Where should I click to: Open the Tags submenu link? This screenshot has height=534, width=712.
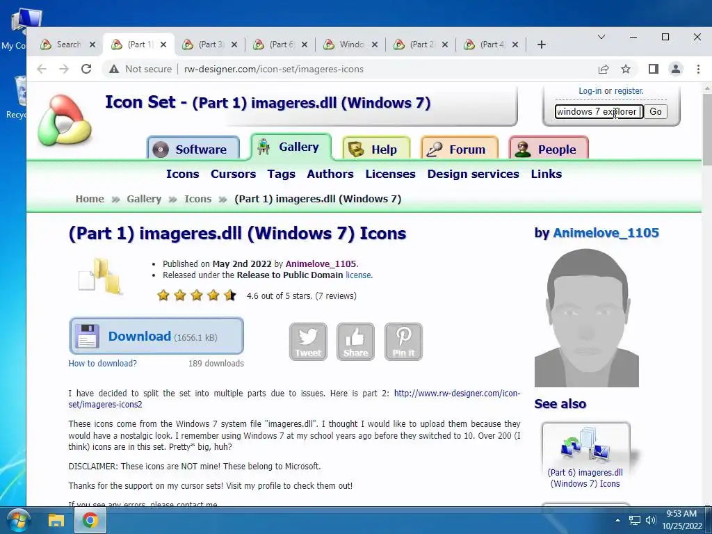coord(281,174)
